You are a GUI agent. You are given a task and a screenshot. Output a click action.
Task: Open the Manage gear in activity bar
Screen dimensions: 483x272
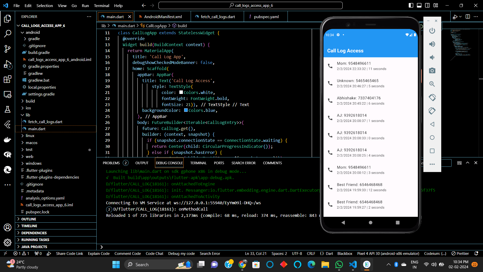click(8, 243)
